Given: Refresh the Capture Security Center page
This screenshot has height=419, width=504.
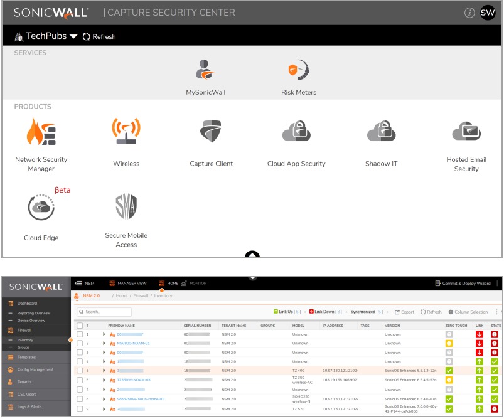Looking at the screenshot, I should (x=99, y=36).
